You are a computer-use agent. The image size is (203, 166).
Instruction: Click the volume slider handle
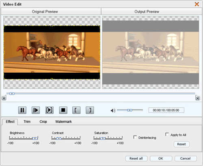[x=130, y=110]
